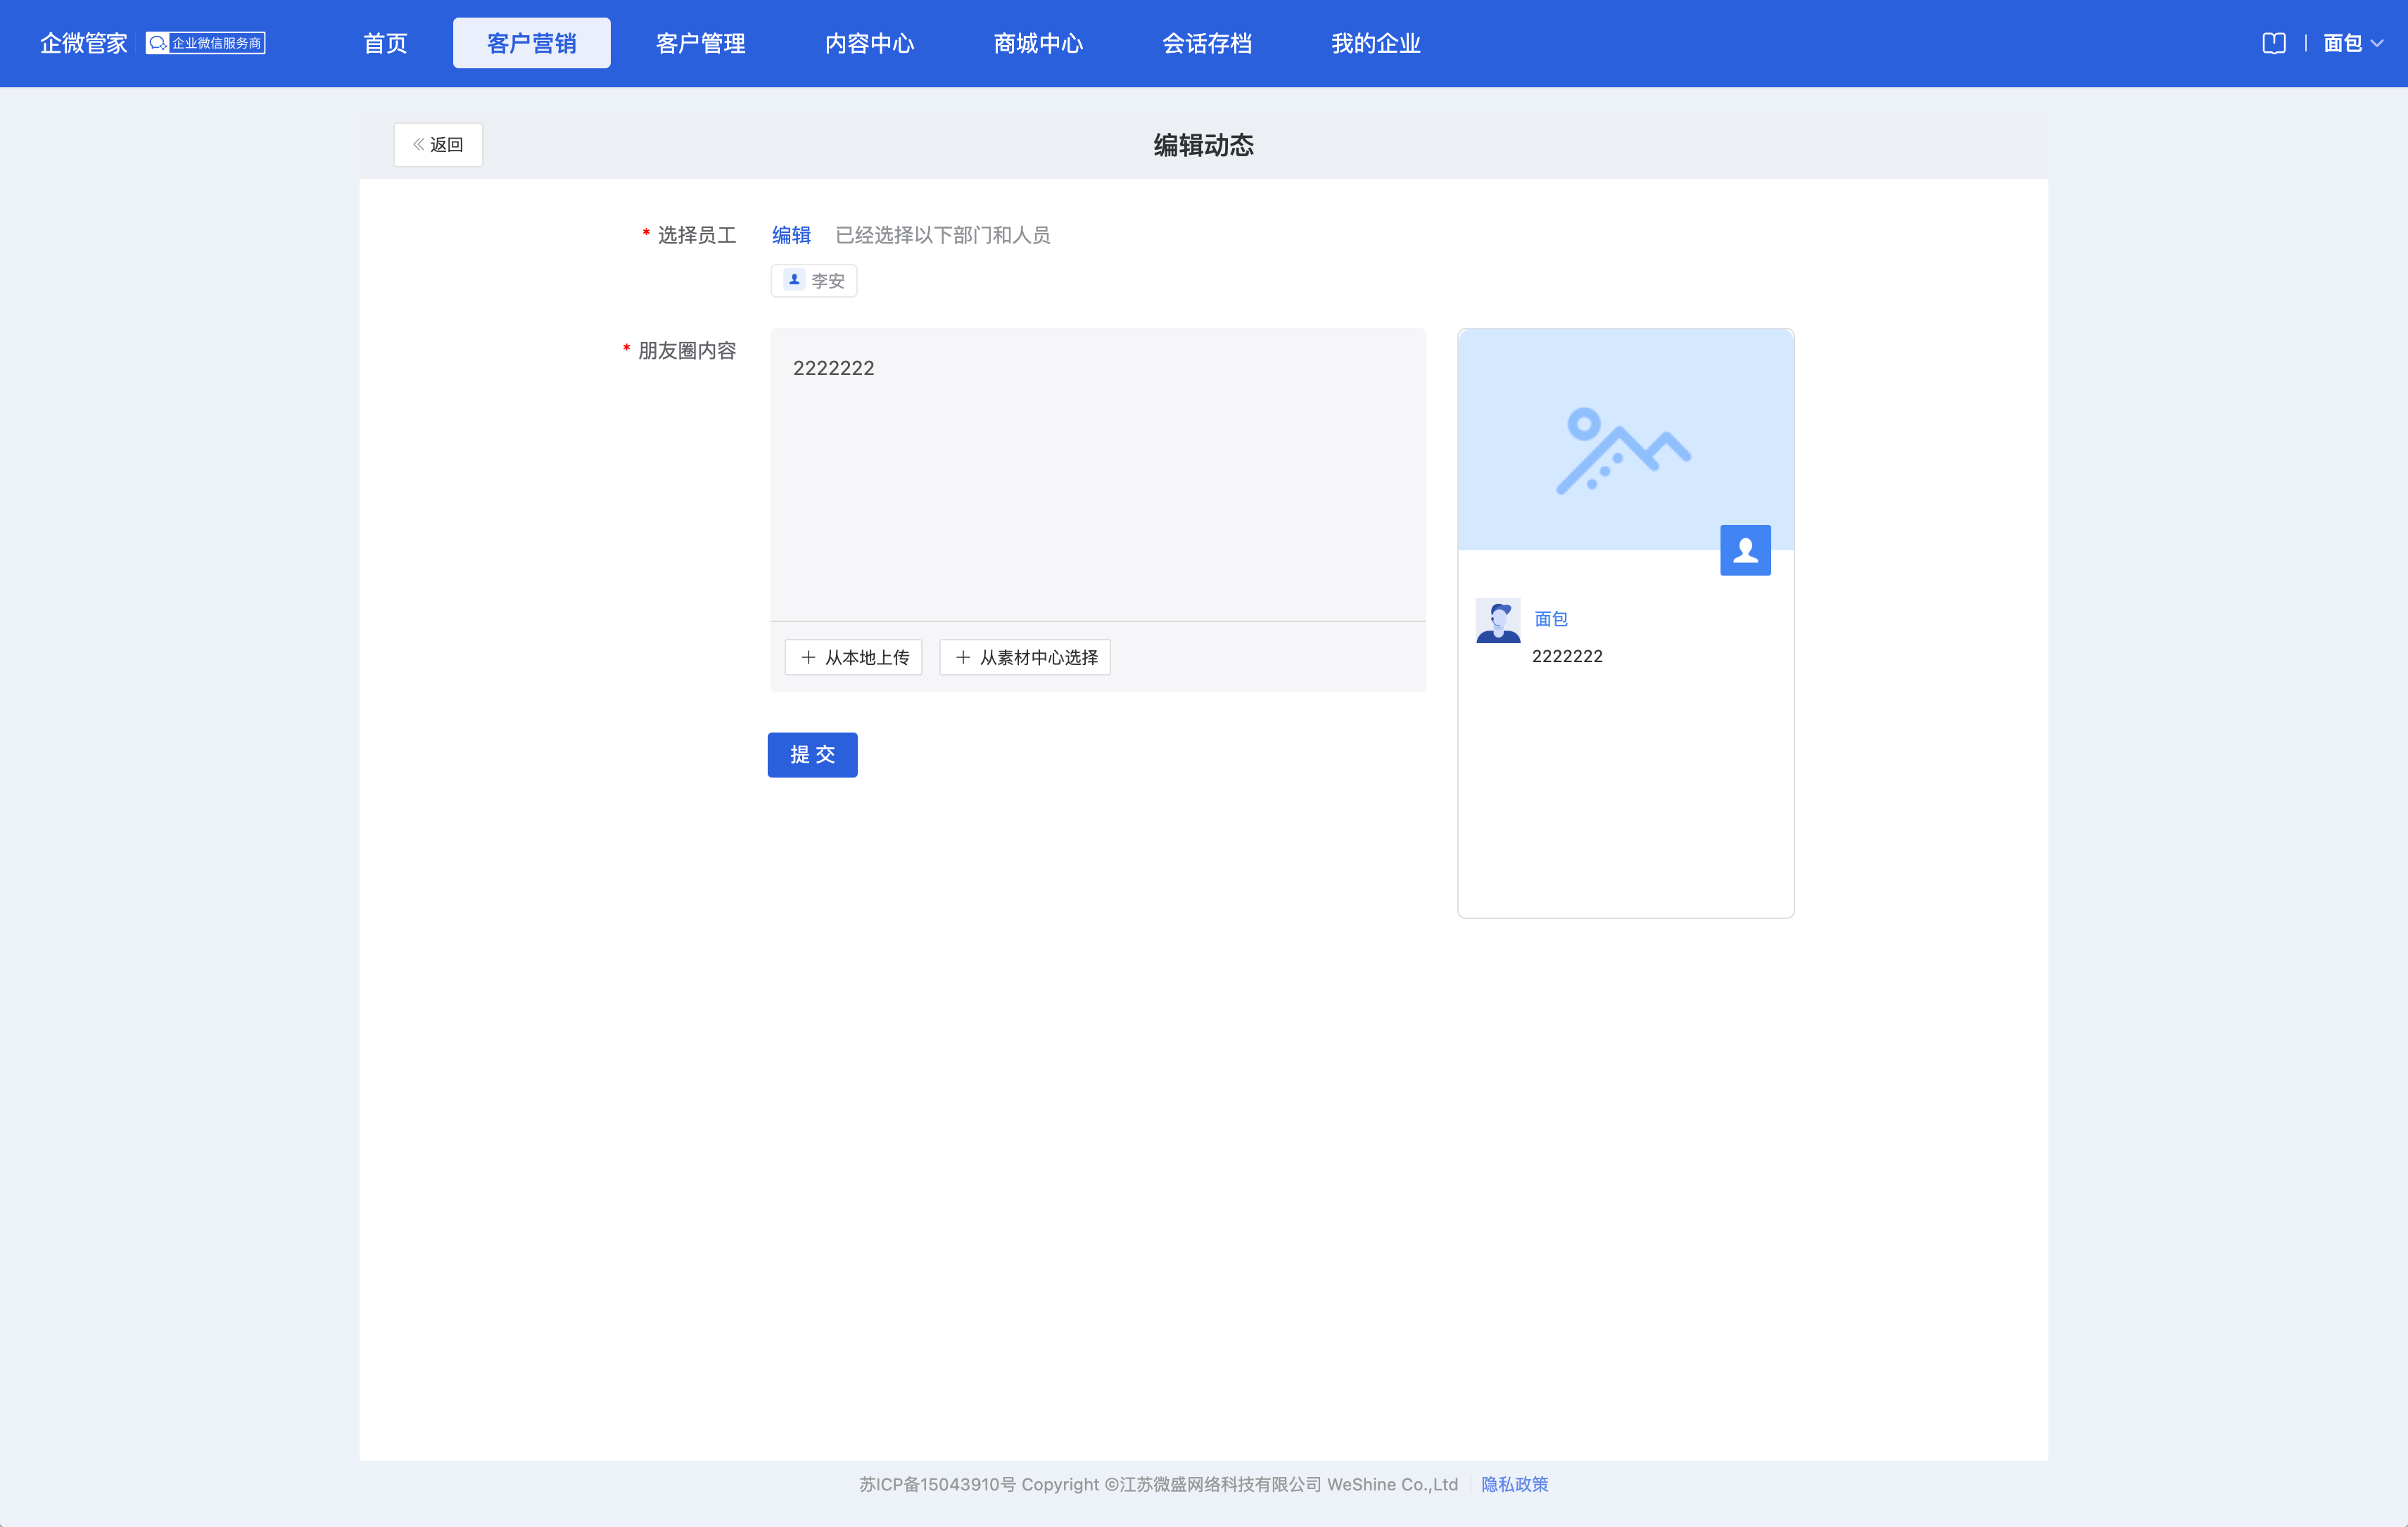Click the 苏ICP备15043910号 copyright text
Viewport: 2408px width, 1527px height.
point(1158,1484)
